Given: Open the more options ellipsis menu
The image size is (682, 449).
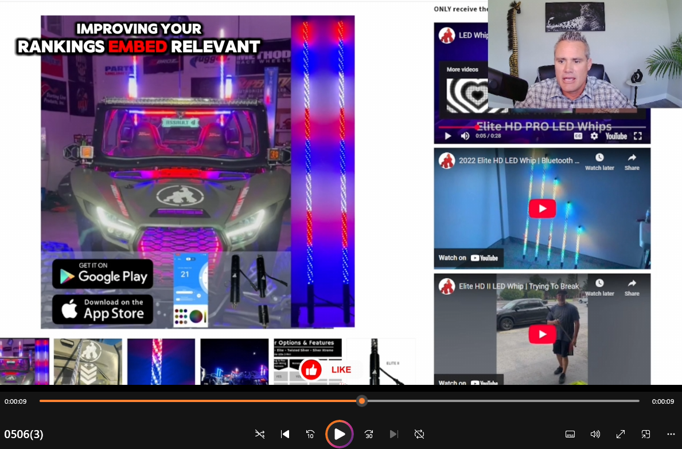Looking at the screenshot, I should [671, 434].
